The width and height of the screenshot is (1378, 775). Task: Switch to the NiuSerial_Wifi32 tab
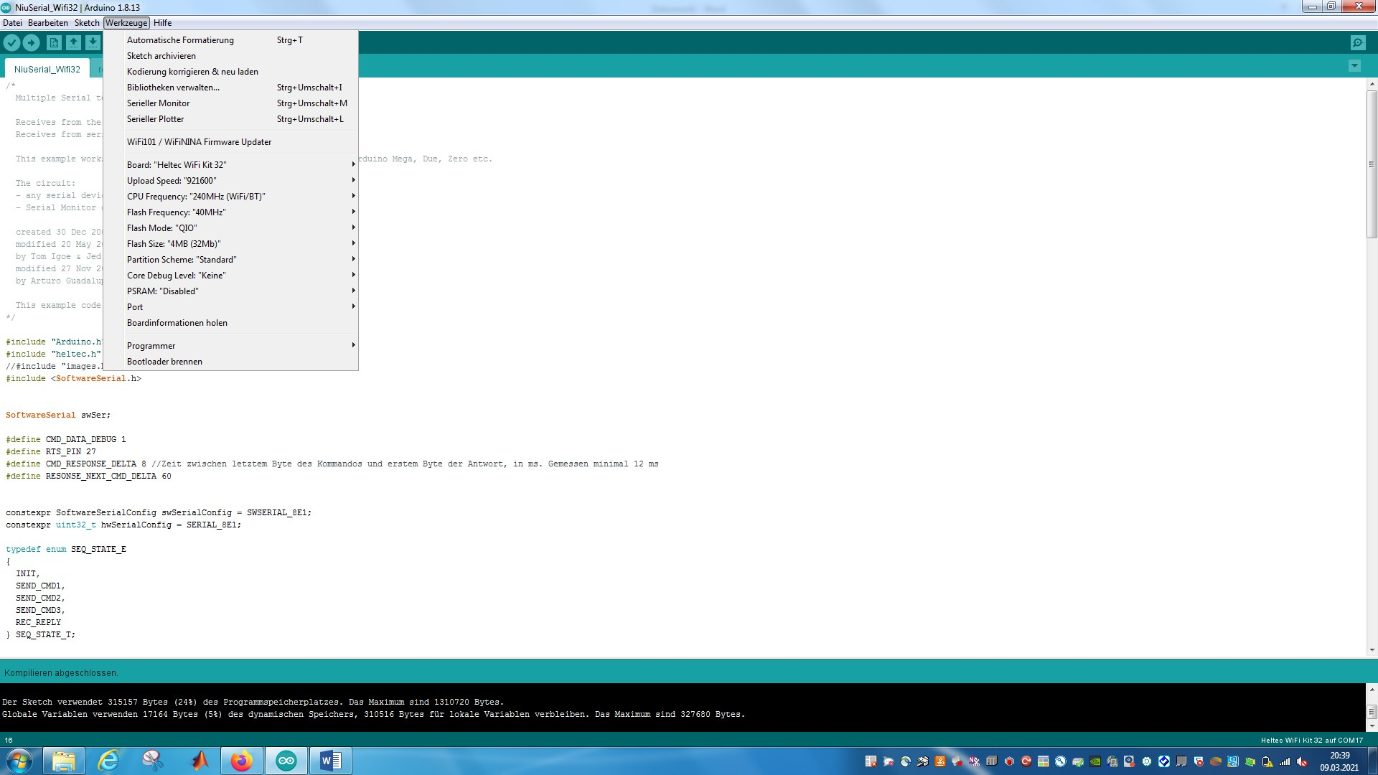47,70
